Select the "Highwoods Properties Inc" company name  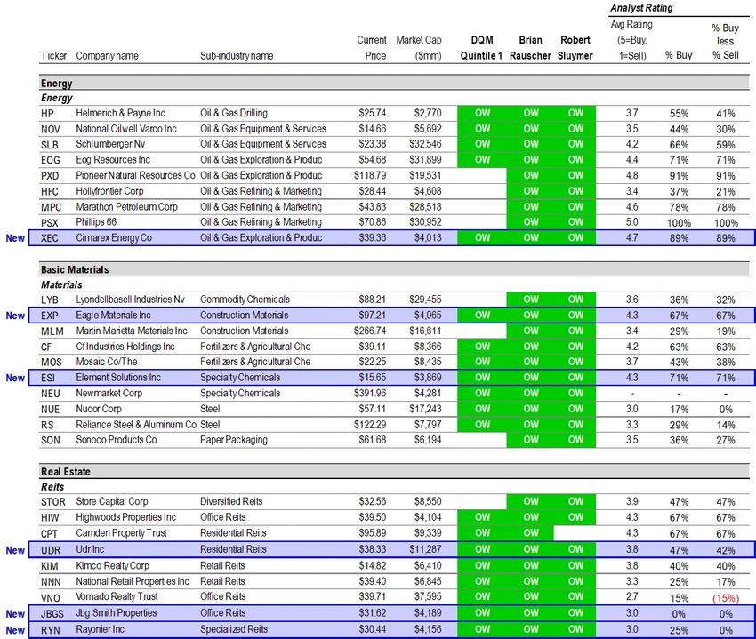tap(125, 517)
